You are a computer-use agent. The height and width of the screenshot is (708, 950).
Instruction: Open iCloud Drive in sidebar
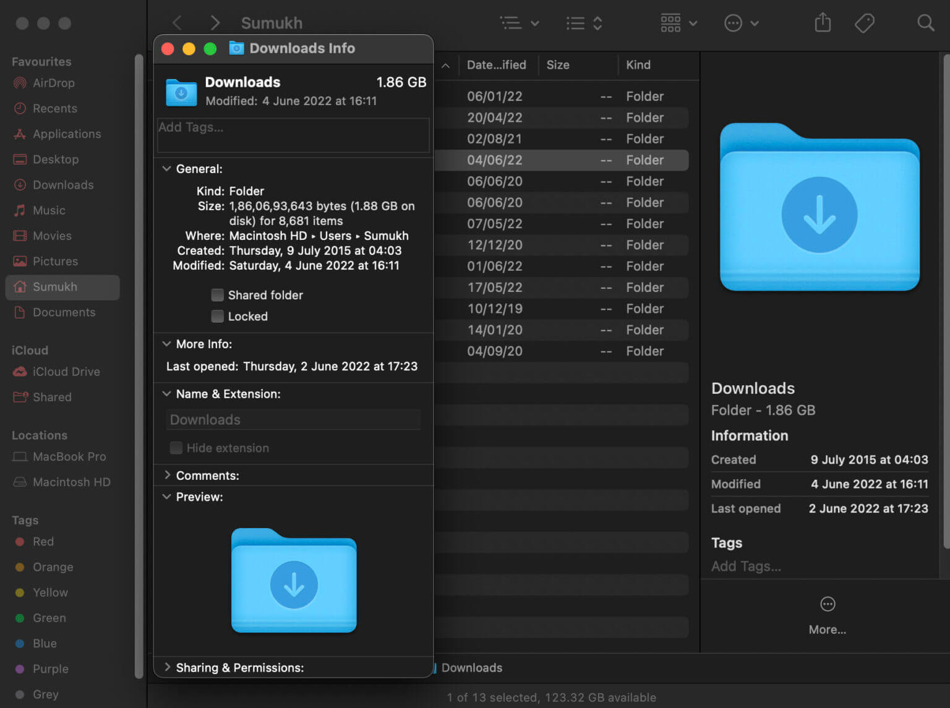click(66, 372)
